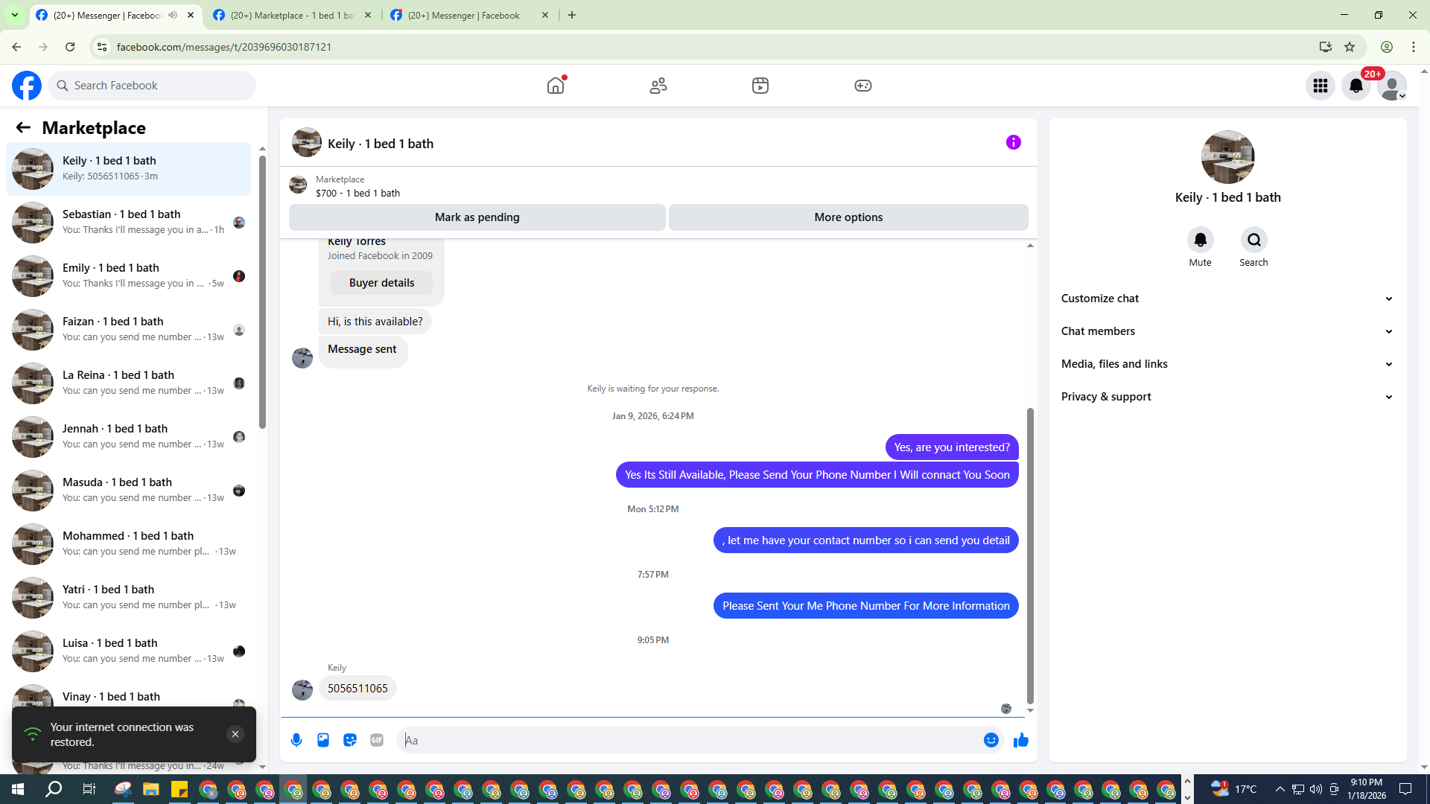
Task: Send a thumbs-up like
Action: 1020,740
